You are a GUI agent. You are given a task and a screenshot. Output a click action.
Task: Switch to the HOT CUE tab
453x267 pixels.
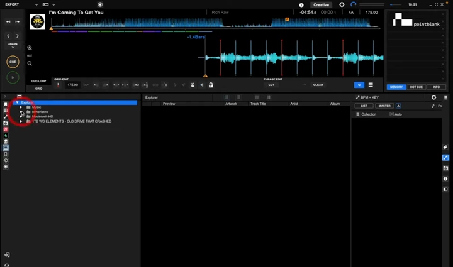(416, 87)
